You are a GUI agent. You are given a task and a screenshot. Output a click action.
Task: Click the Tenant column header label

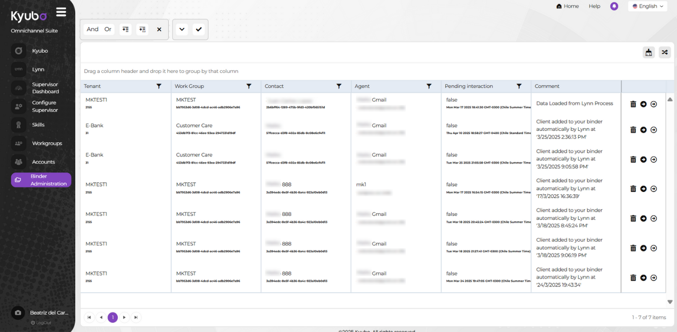pos(92,86)
